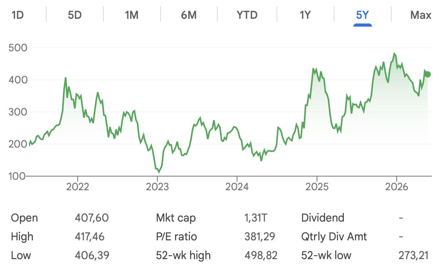441x274 pixels.
Task: Click the 52-wk low value 273,21
Action: click(414, 256)
